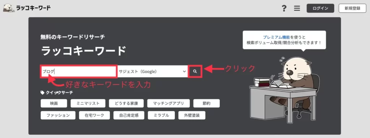370x138 pixels.
Task: Open the question mark help icon
Action: [284, 9]
